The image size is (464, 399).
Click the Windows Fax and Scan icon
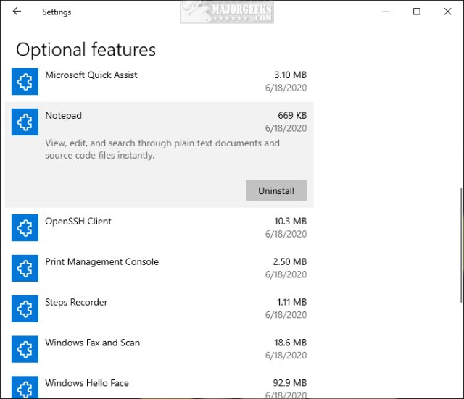[x=25, y=350]
